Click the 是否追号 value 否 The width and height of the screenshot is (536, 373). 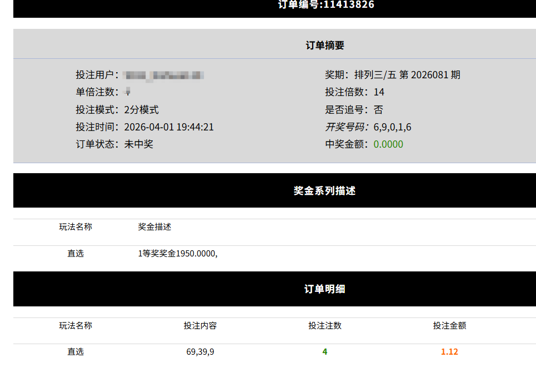(x=378, y=110)
